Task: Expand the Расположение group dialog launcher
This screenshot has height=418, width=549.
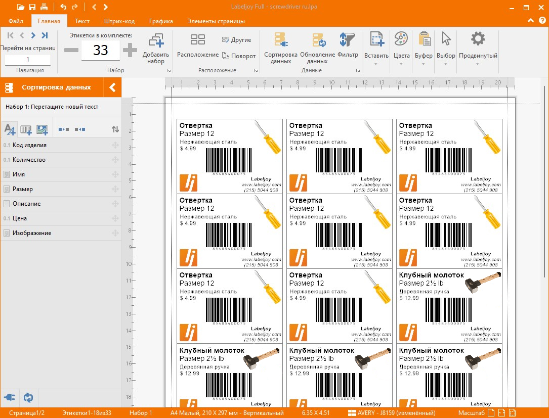Action: click(256, 71)
